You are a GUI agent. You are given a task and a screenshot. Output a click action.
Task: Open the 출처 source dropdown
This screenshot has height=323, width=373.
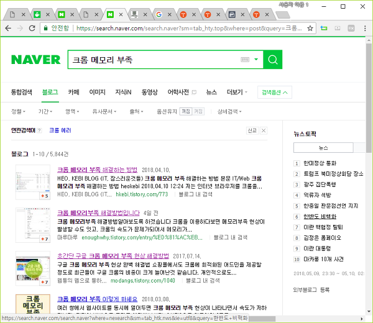tap(136, 111)
